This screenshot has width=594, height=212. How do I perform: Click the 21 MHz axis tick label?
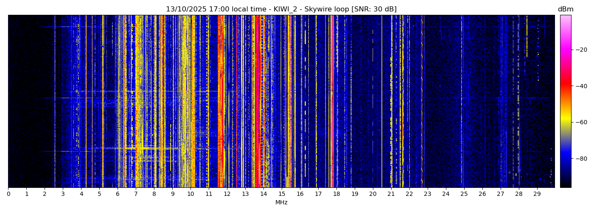pos(391,194)
